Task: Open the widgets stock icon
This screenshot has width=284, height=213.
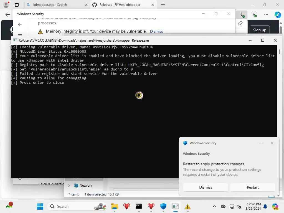Action: point(9,206)
